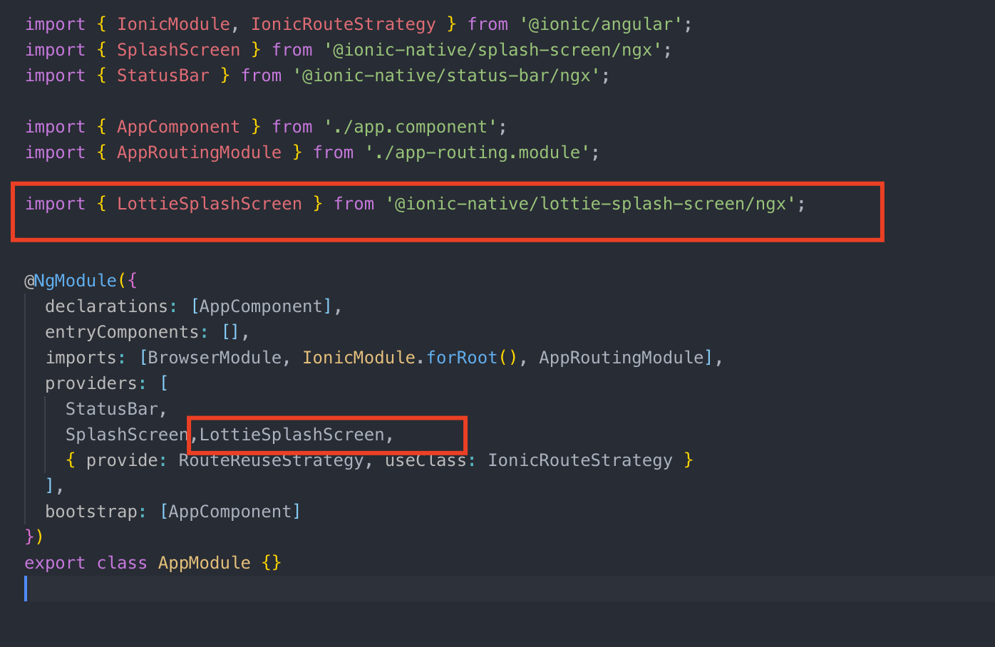Click the './app-routing.module' path string
Image resolution: width=995 pixels, height=647 pixels.
tap(478, 152)
